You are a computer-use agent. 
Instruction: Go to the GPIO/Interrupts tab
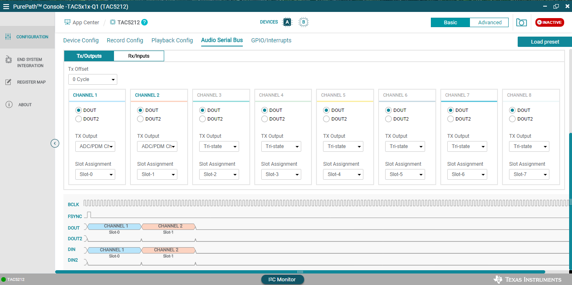[x=271, y=40]
